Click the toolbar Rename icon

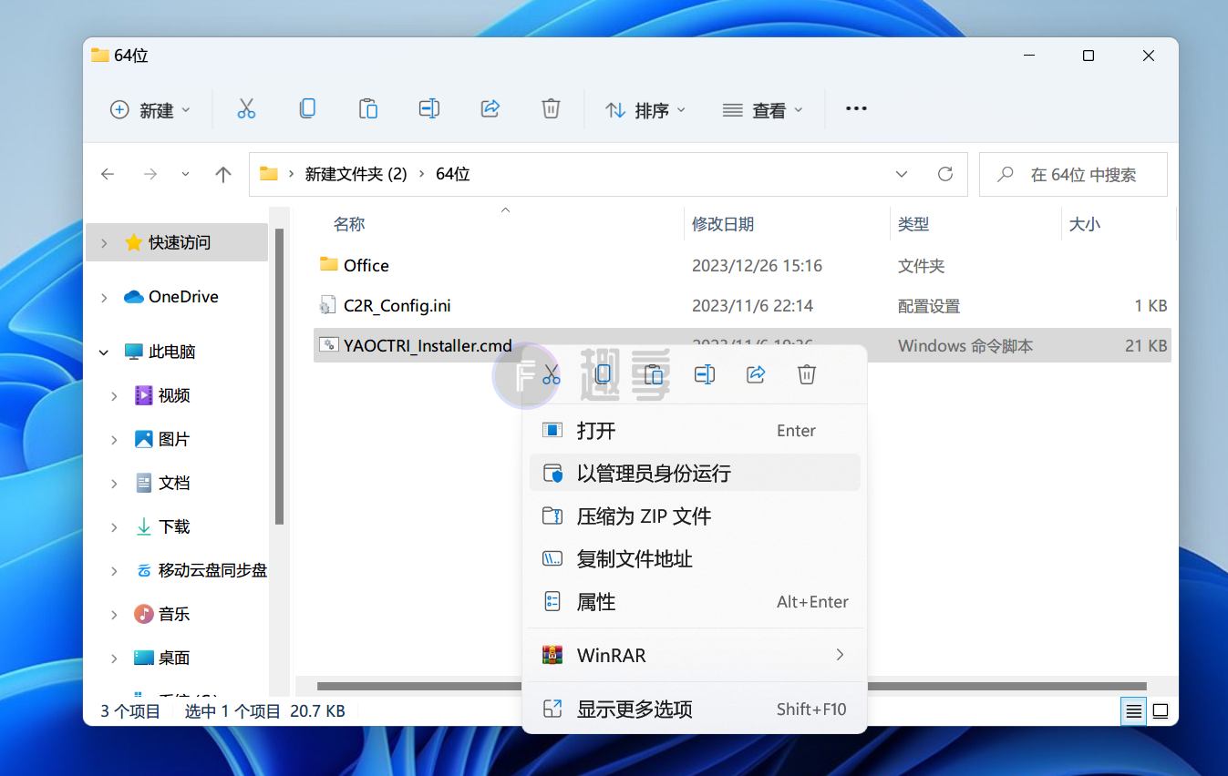(x=429, y=109)
